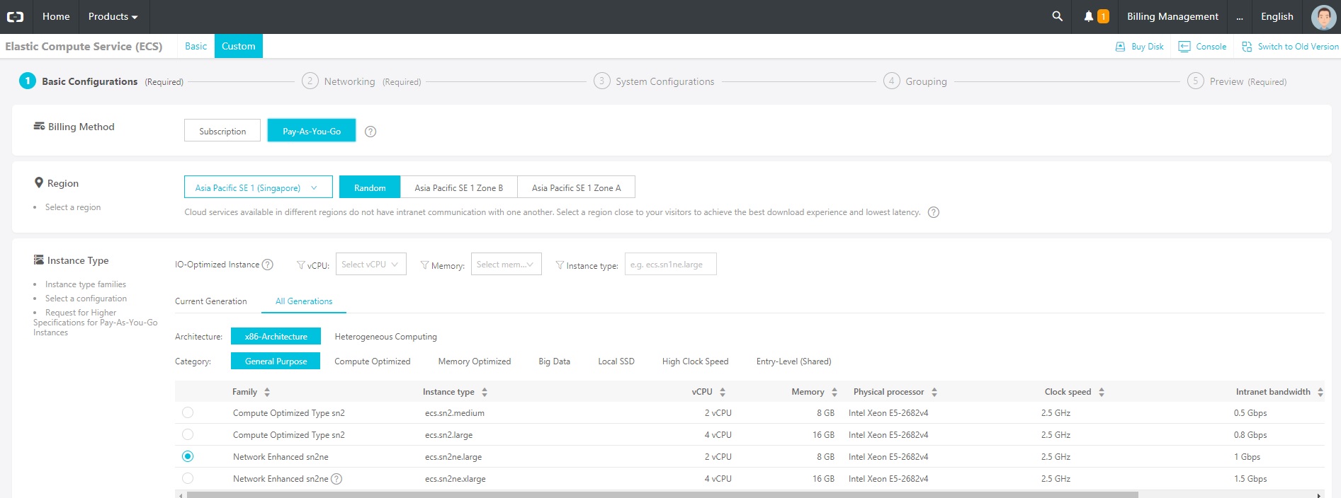Open the Select vCPU dropdown
The height and width of the screenshot is (498, 1341).
(x=371, y=264)
